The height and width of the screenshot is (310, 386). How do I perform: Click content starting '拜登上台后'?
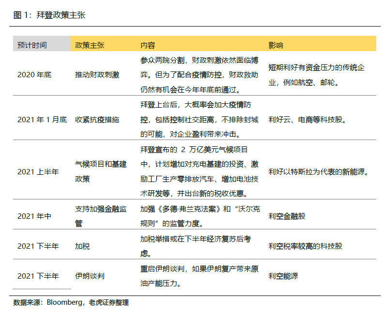tap(199, 120)
